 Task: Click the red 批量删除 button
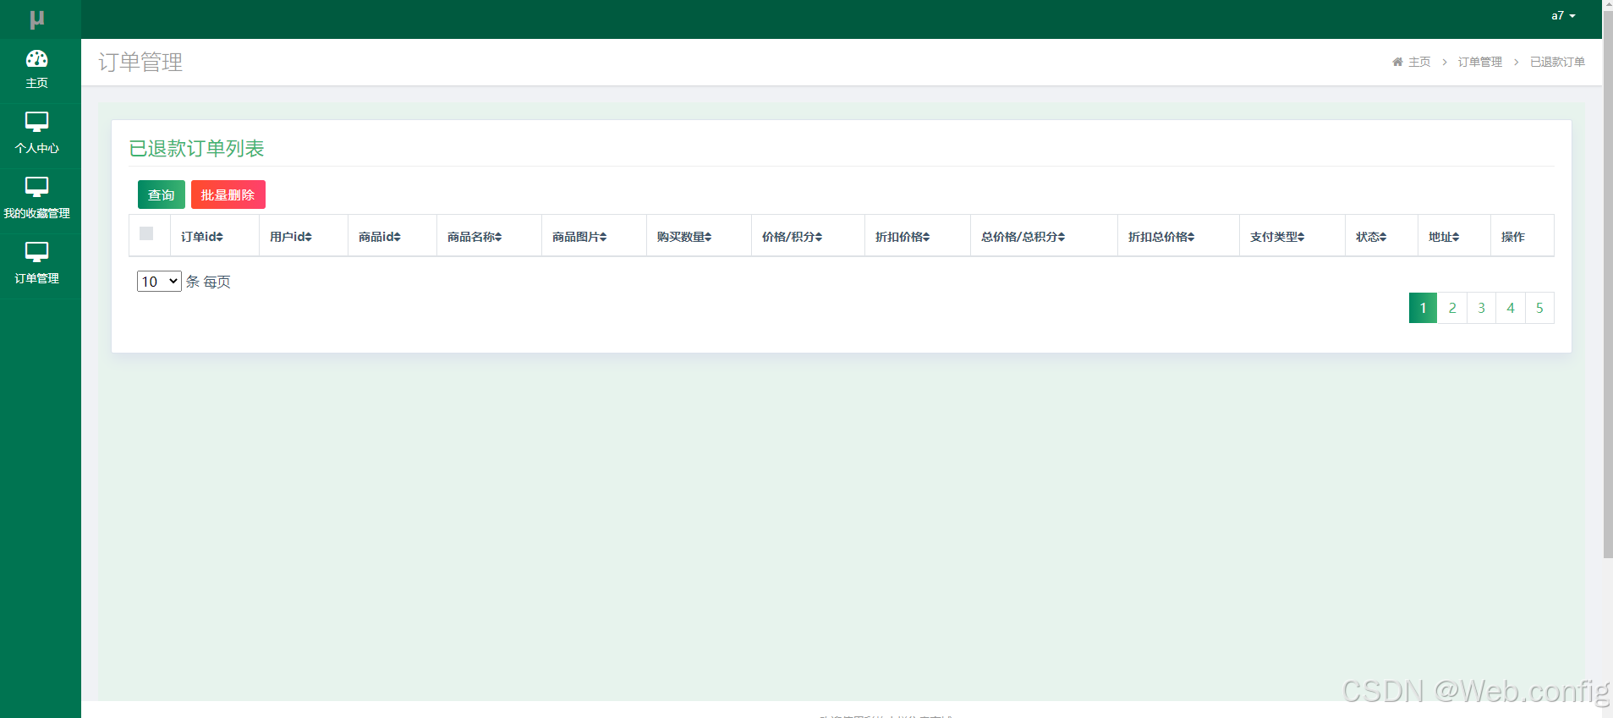[x=228, y=195]
